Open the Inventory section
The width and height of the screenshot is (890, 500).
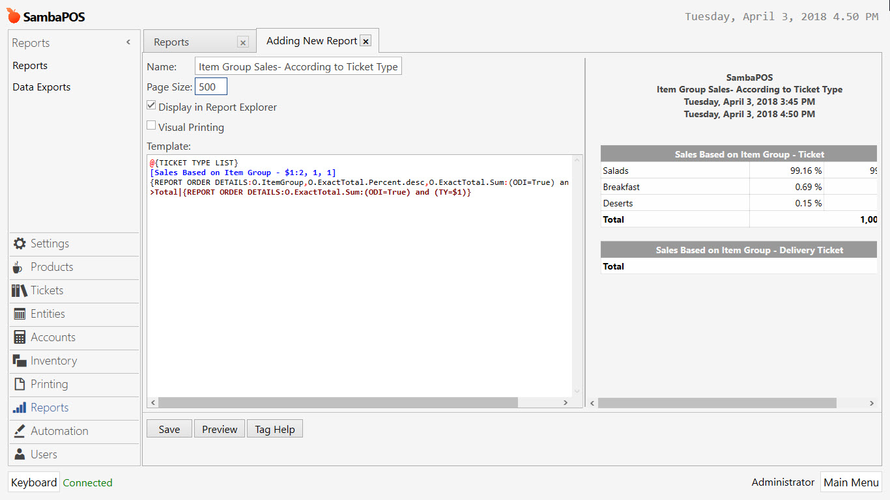click(53, 361)
